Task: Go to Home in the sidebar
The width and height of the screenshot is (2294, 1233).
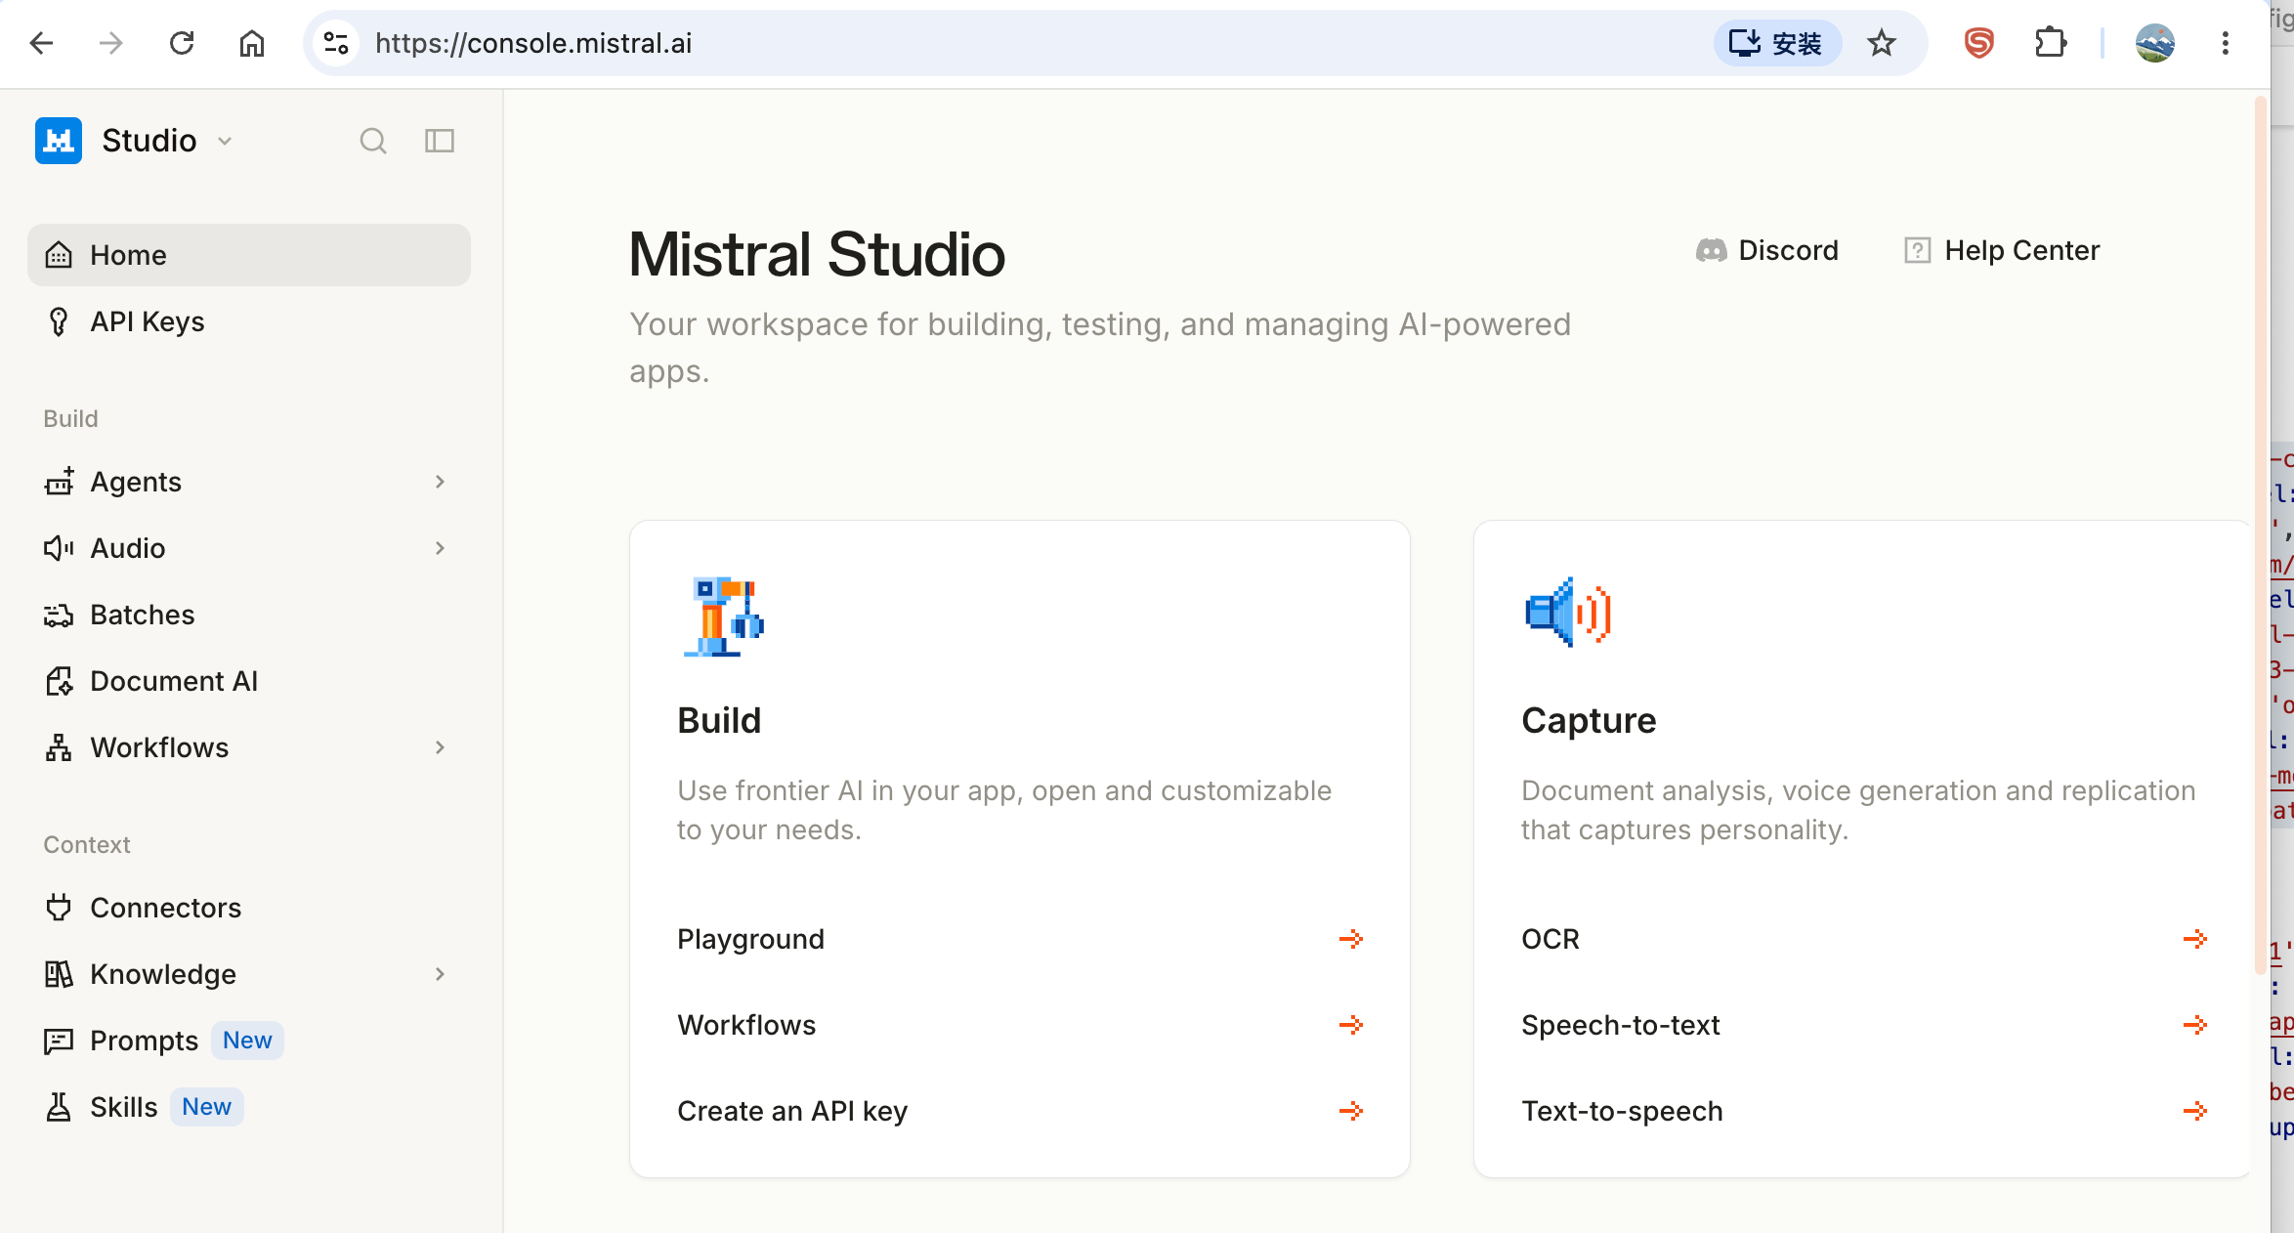Action: click(249, 255)
